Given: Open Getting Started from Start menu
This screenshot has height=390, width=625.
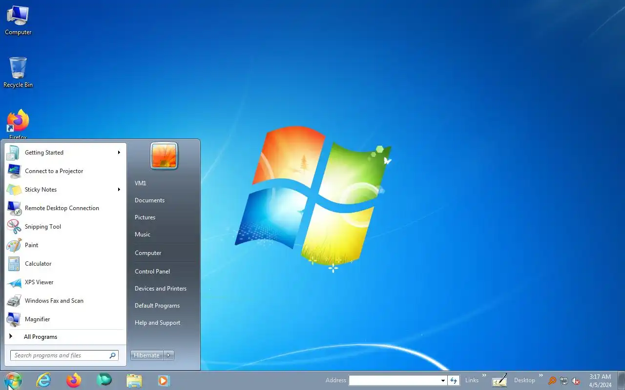Looking at the screenshot, I should click(x=65, y=153).
